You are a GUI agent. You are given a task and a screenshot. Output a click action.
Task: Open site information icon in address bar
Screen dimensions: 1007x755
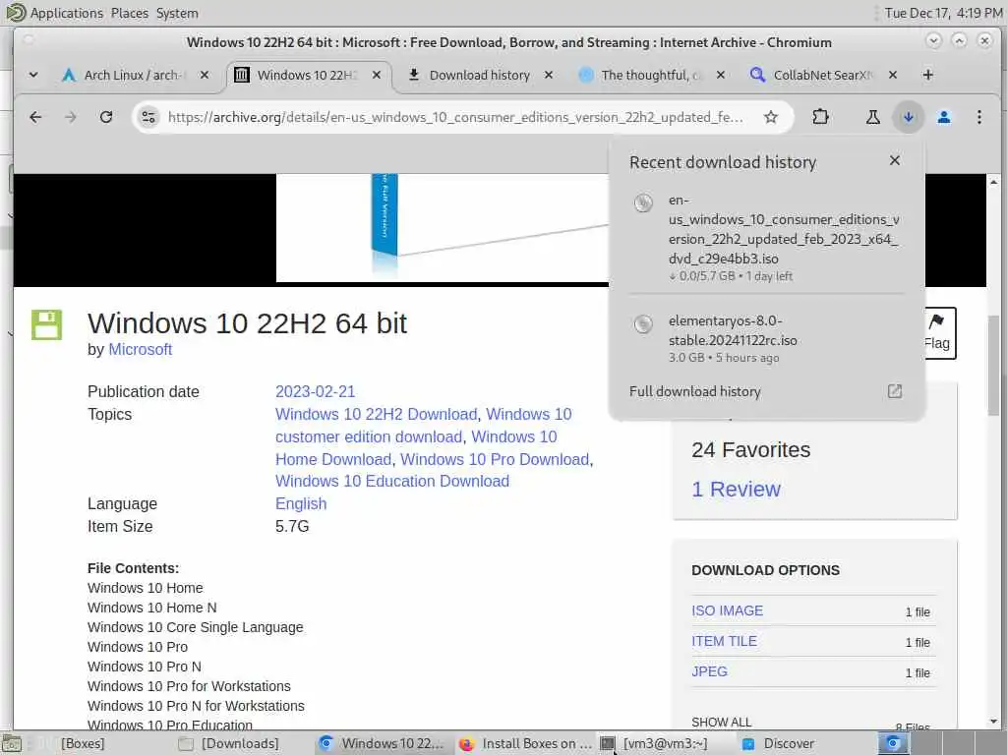point(148,117)
